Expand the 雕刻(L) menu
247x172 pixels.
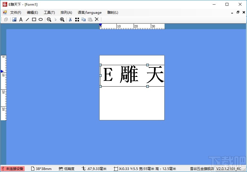(x=112, y=12)
